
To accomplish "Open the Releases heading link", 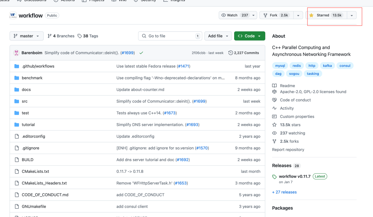I will (282, 166).
